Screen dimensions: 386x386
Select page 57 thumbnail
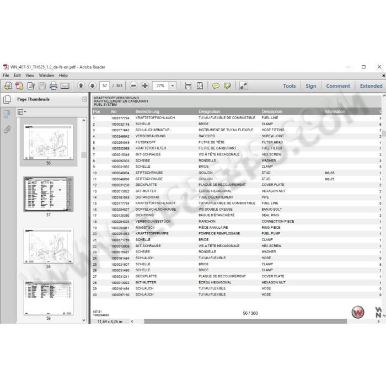coord(49,194)
